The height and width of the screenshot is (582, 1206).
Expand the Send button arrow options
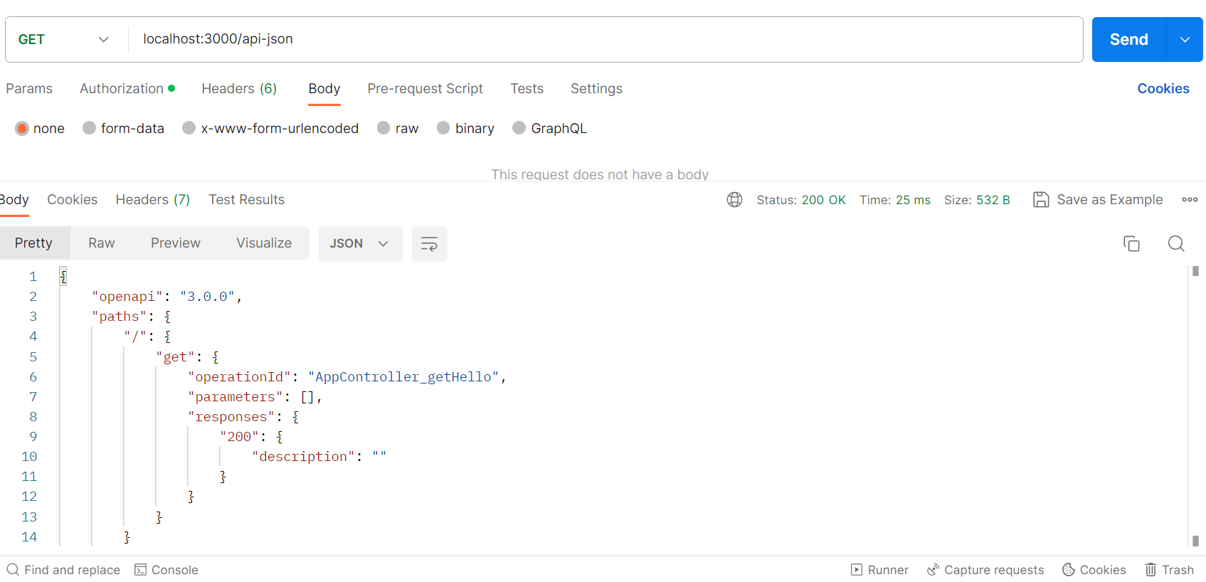(1185, 39)
